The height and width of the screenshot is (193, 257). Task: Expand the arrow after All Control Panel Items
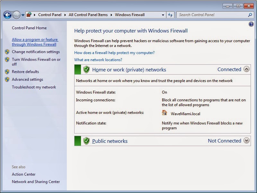111,15
